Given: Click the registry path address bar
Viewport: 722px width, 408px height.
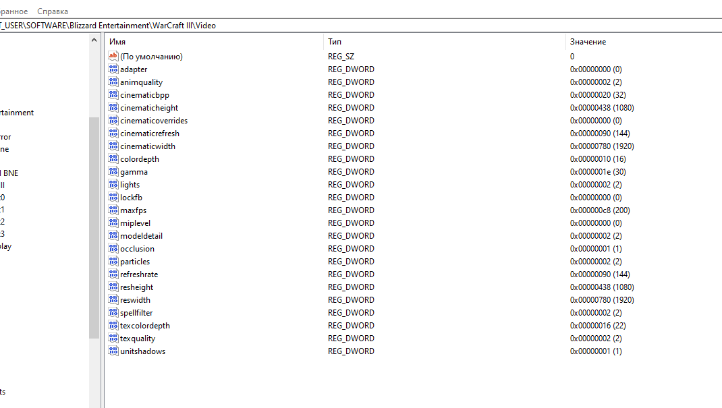Looking at the screenshot, I should point(361,26).
